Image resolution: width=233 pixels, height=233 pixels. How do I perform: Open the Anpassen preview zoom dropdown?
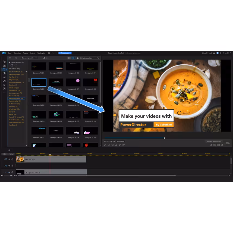pyautogui.click(x=120, y=141)
